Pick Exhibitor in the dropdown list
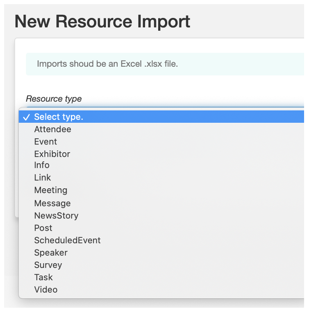The width and height of the screenshot is (309, 311). click(x=161, y=154)
